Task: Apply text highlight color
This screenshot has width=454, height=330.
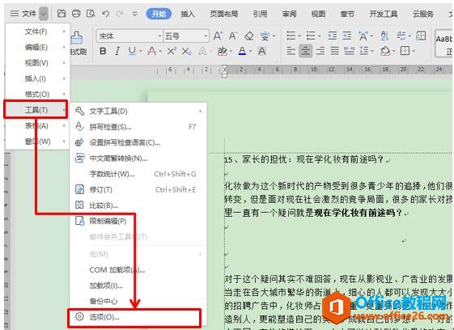Action: coord(223,51)
